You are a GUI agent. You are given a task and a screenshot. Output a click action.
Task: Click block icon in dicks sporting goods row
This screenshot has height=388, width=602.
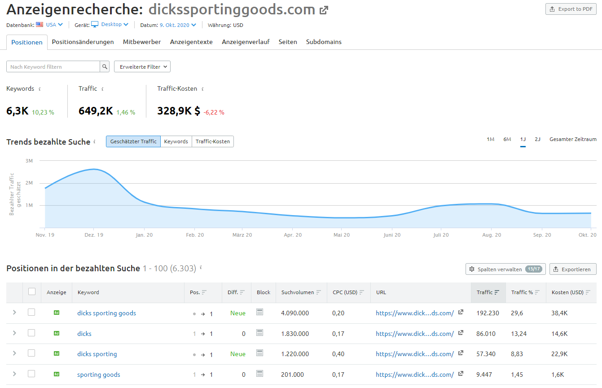pyautogui.click(x=259, y=312)
